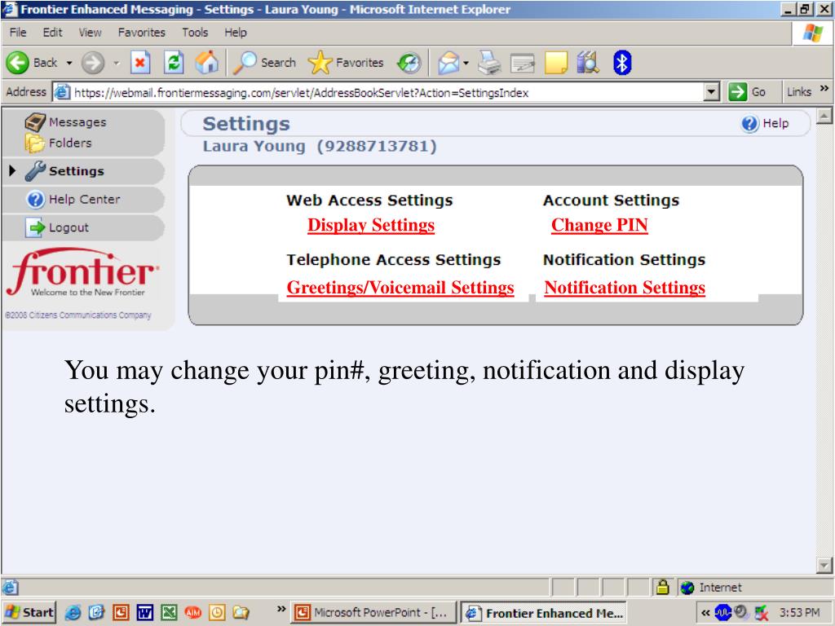The image size is (835, 626).
Task: Click the Logout green arrow icon
Action: click(x=36, y=228)
